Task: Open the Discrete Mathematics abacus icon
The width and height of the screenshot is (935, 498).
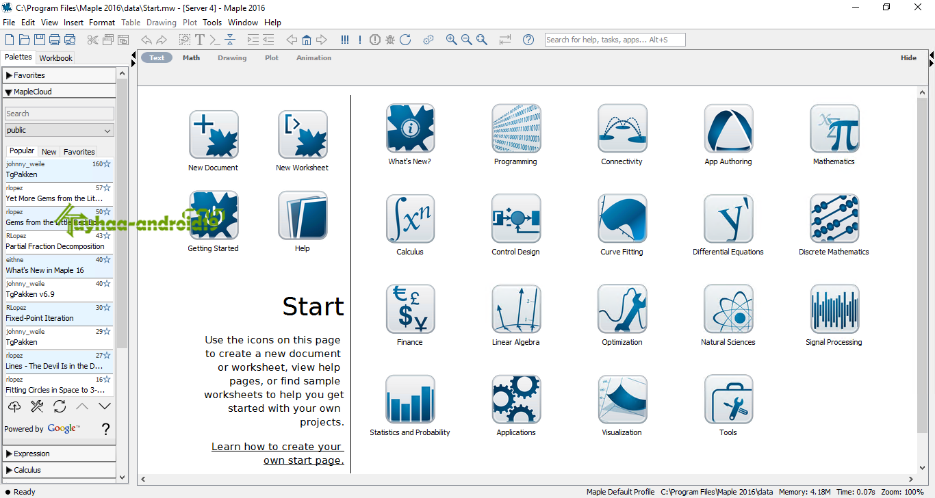Action: 834,219
